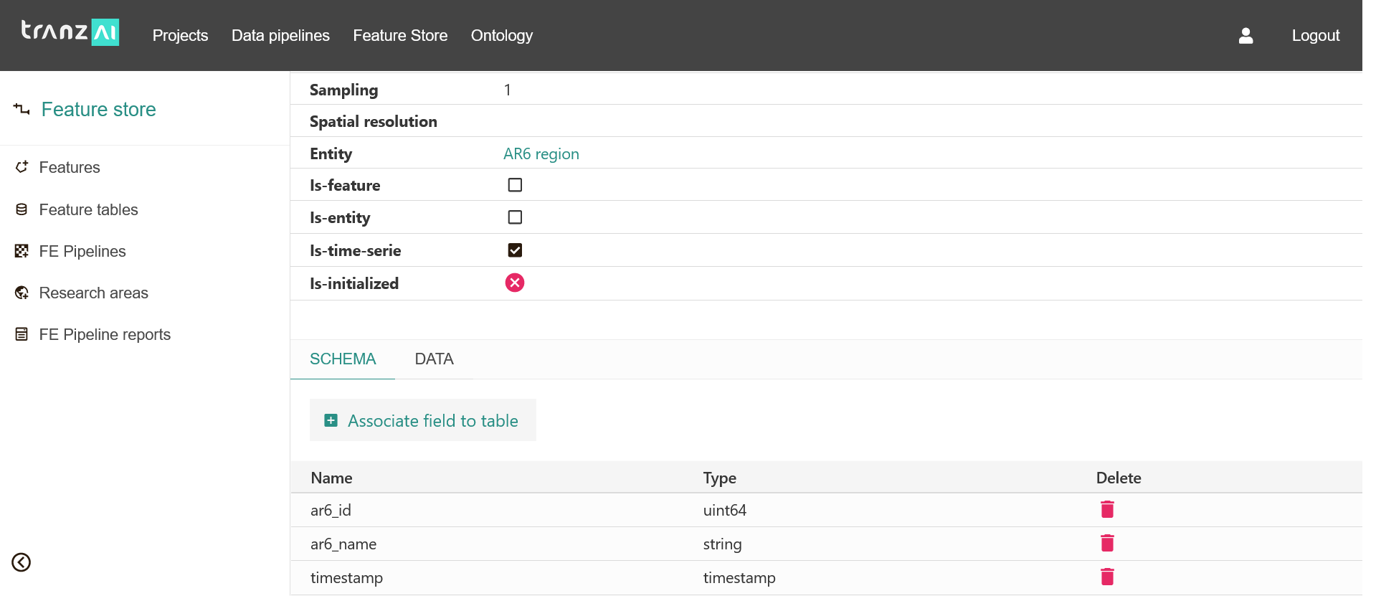Go to Feature tables in the sidebar

pos(88,209)
